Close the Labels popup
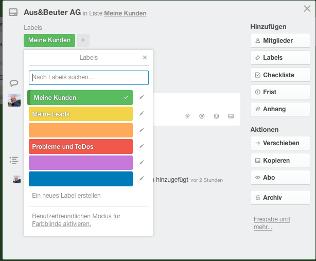The image size is (316, 261). point(145,58)
